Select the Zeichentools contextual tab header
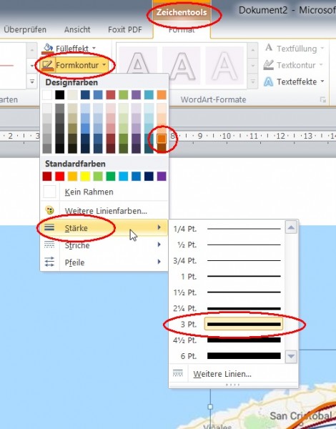The height and width of the screenshot is (429, 336). [182, 12]
